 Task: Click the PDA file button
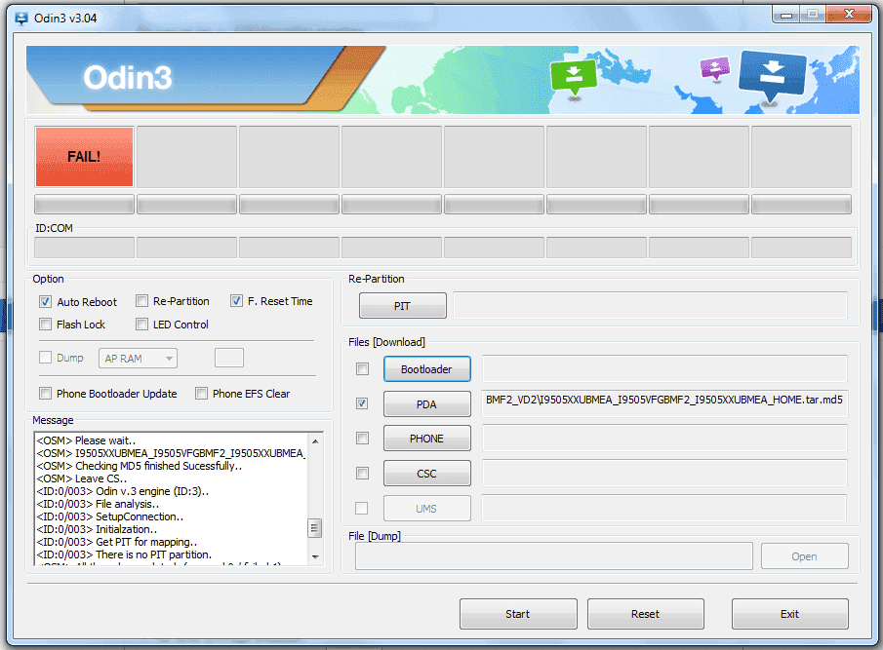coord(426,403)
